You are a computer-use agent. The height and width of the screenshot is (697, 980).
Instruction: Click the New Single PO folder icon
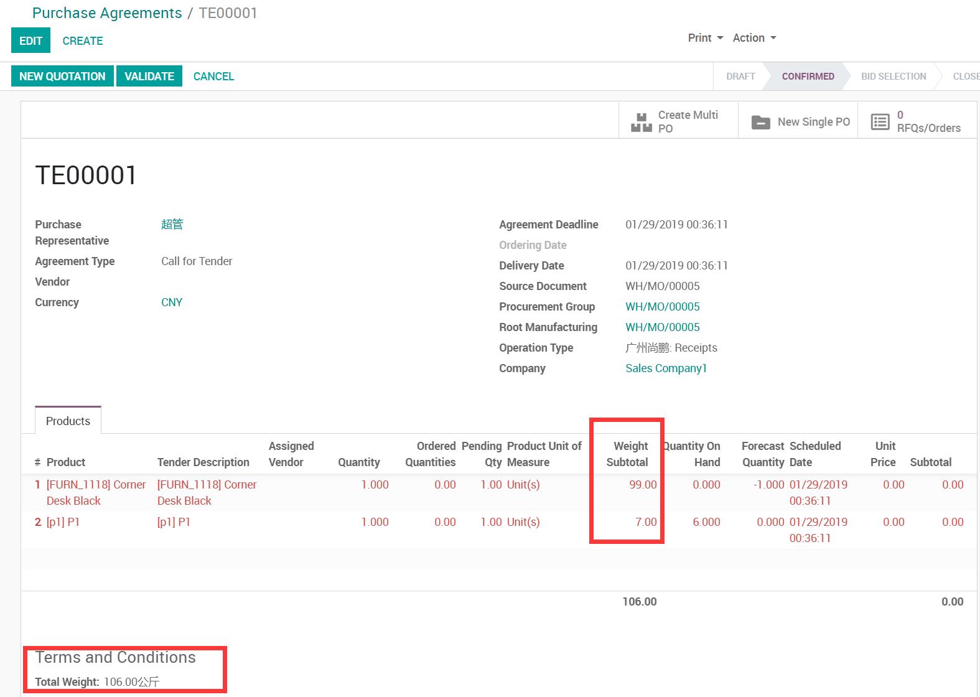click(x=760, y=122)
